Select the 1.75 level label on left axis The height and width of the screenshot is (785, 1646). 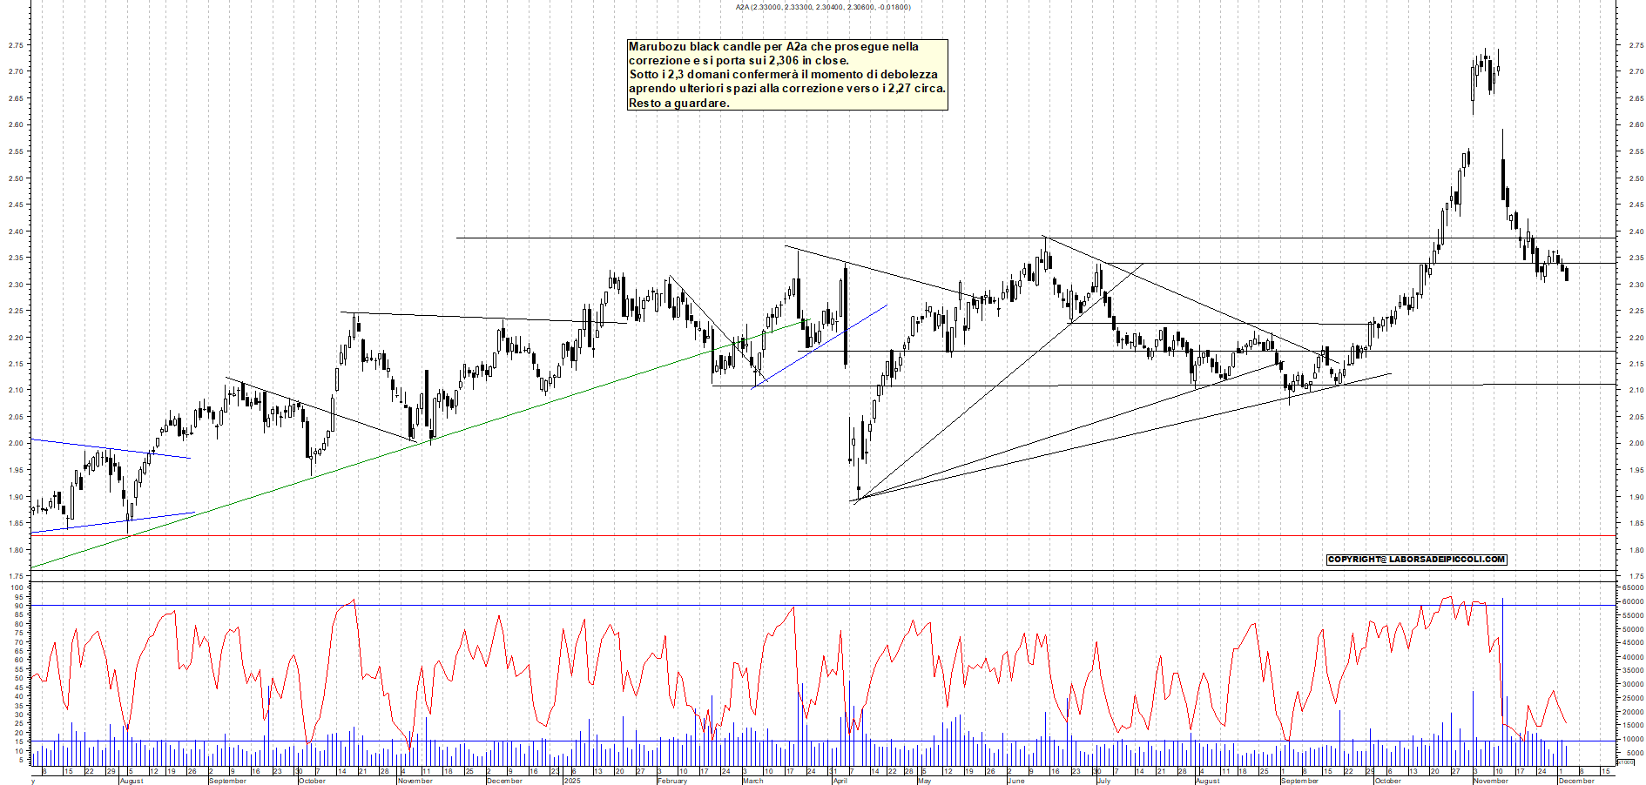pos(14,574)
